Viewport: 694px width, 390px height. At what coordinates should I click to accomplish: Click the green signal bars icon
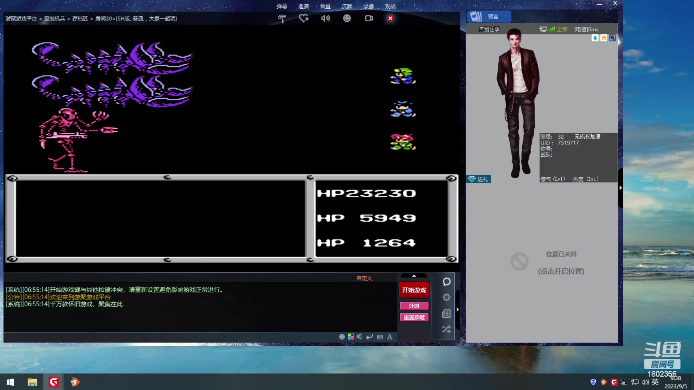point(552,29)
